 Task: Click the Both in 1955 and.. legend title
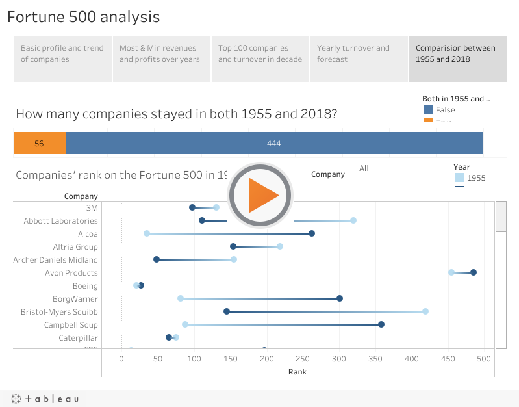456,99
